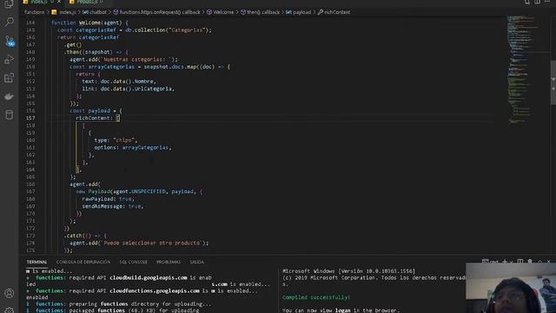The image size is (556, 313).
Task: Select the CONSOLA DE DEPURACIÓN tab
Action: [83, 262]
